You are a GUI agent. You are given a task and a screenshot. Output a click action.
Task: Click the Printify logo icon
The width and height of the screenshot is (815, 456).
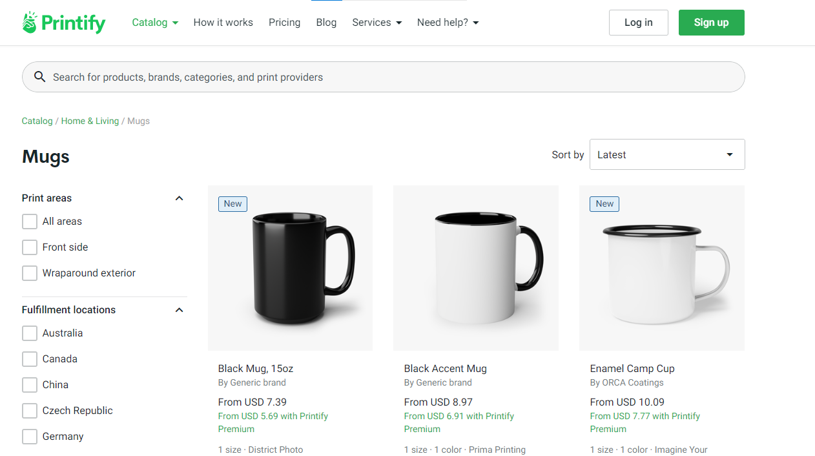30,23
